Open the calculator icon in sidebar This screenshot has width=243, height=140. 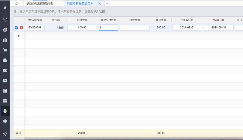[x=5, y=91]
